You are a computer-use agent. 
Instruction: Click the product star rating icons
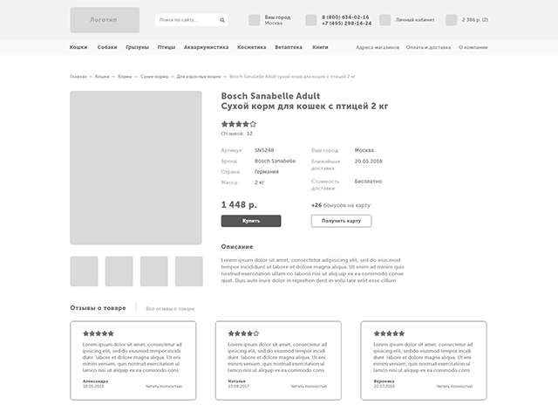239,124
